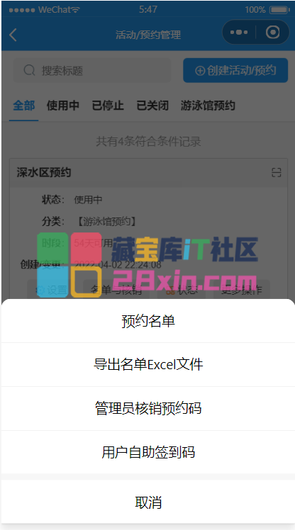The height and width of the screenshot is (530, 295).
Task: Choose 用户自助签到码 option
Action: (x=147, y=452)
